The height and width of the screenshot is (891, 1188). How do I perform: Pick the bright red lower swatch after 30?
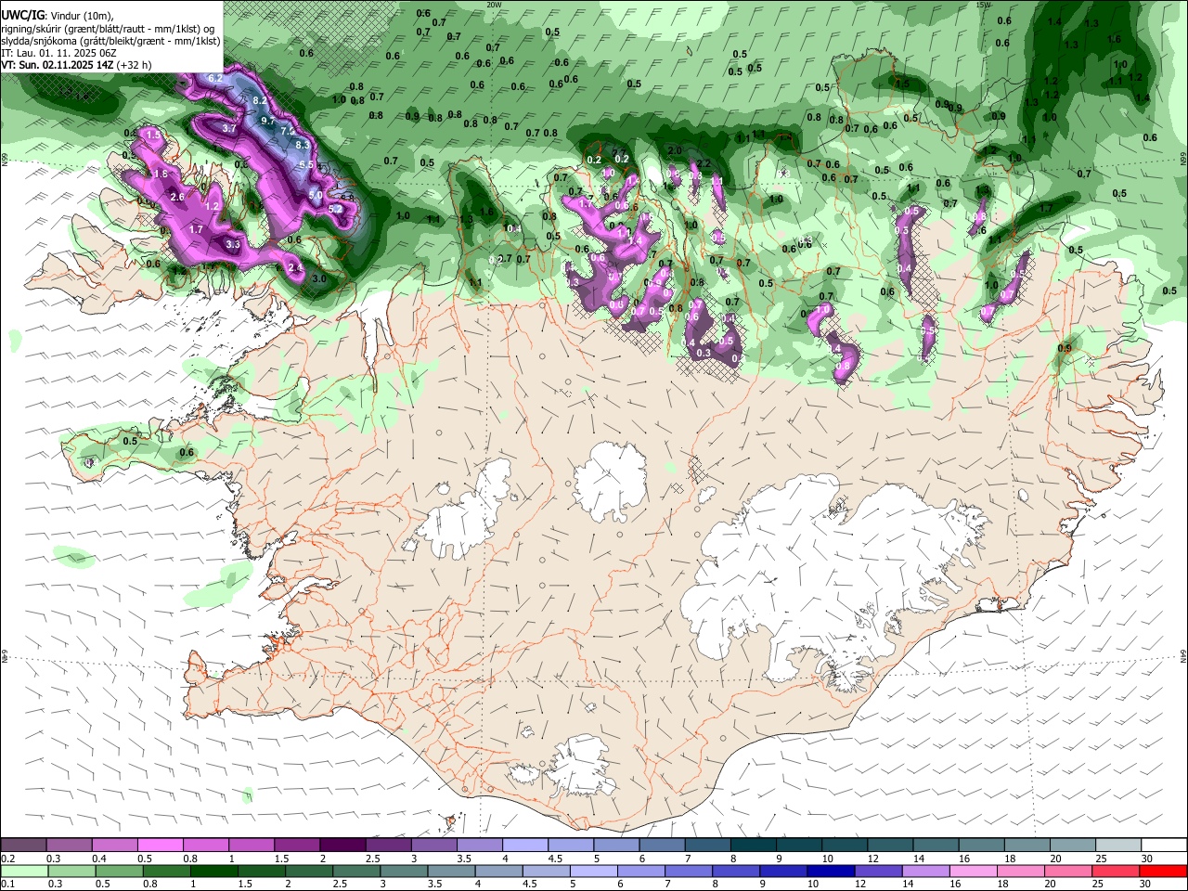pos(1164,872)
